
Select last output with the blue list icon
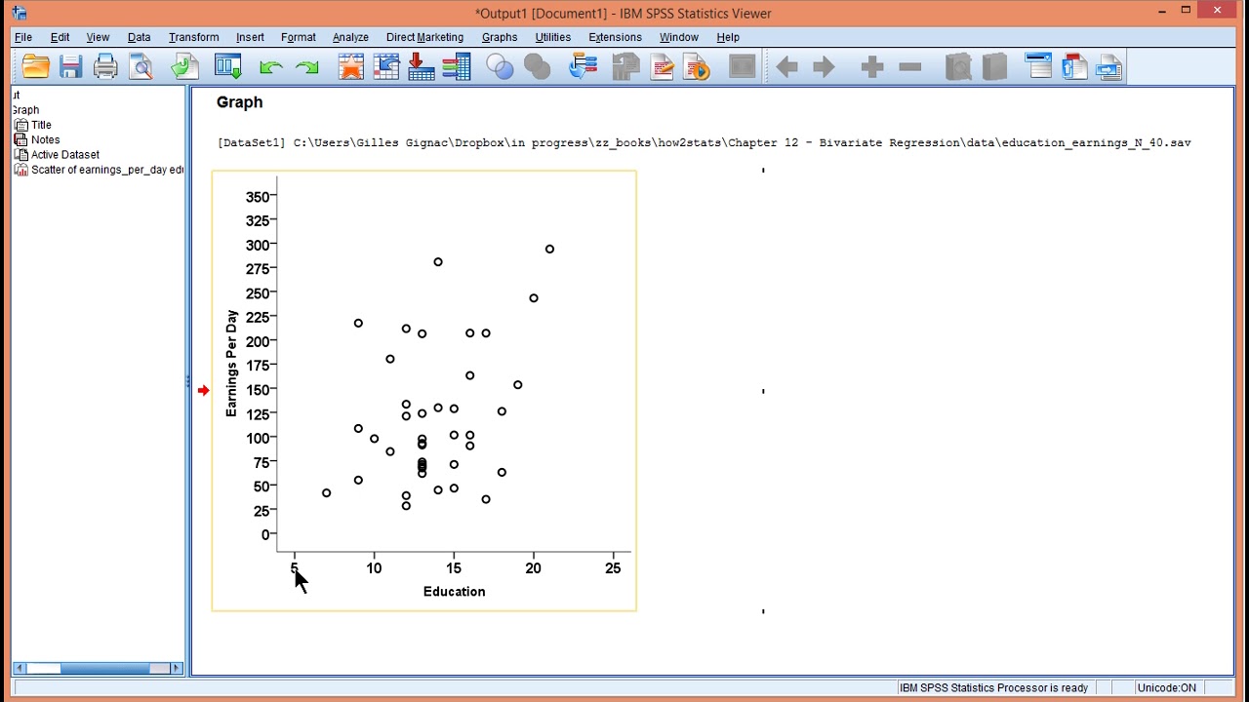point(583,66)
